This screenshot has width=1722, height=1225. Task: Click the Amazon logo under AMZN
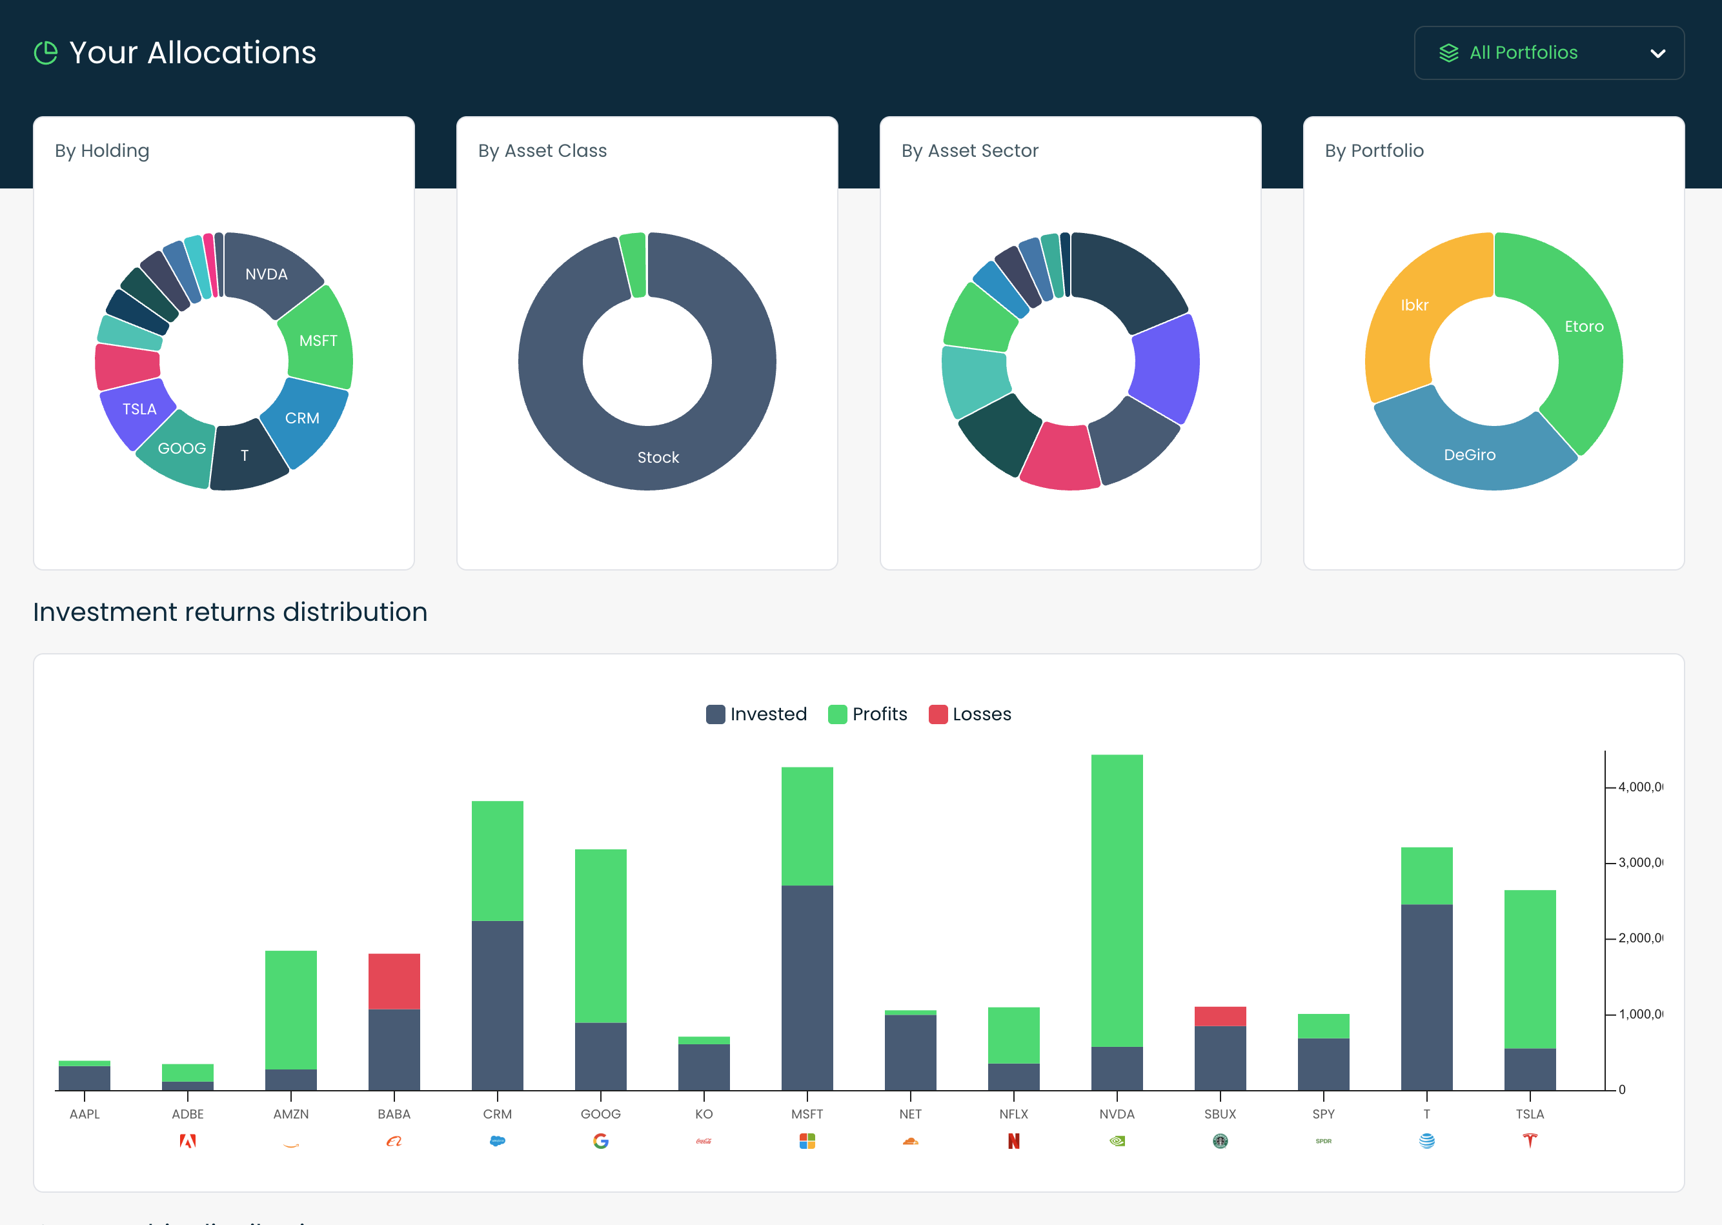pyautogui.click(x=291, y=1144)
